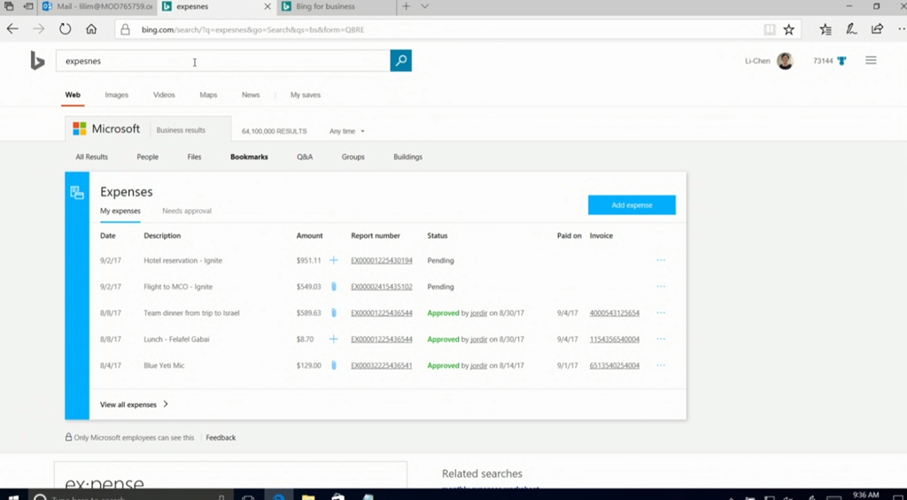This screenshot has height=500, width=907.
Task: Click the Li-Chen profile avatar
Action: tap(785, 61)
